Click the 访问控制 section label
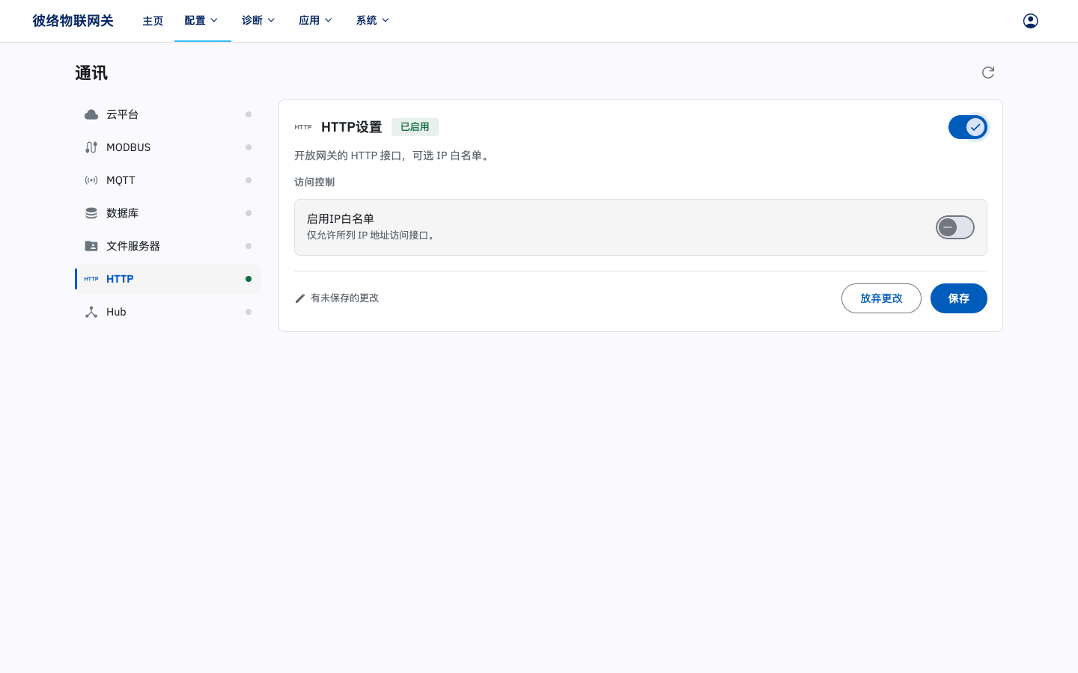This screenshot has height=673, width=1078. point(314,182)
